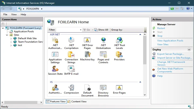Open the Compression feature

71,89
